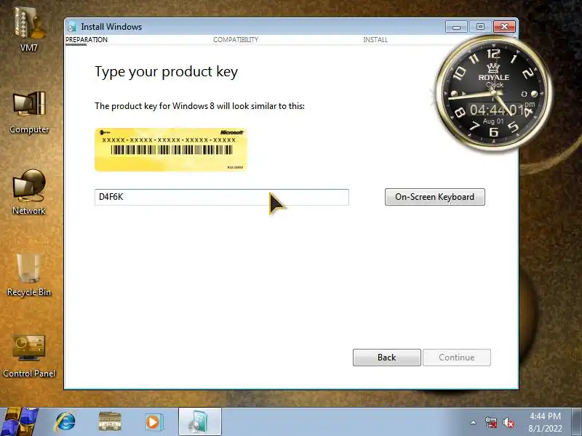
Task: Open the taskbar clock showing 4:44 PM
Action: point(545,422)
